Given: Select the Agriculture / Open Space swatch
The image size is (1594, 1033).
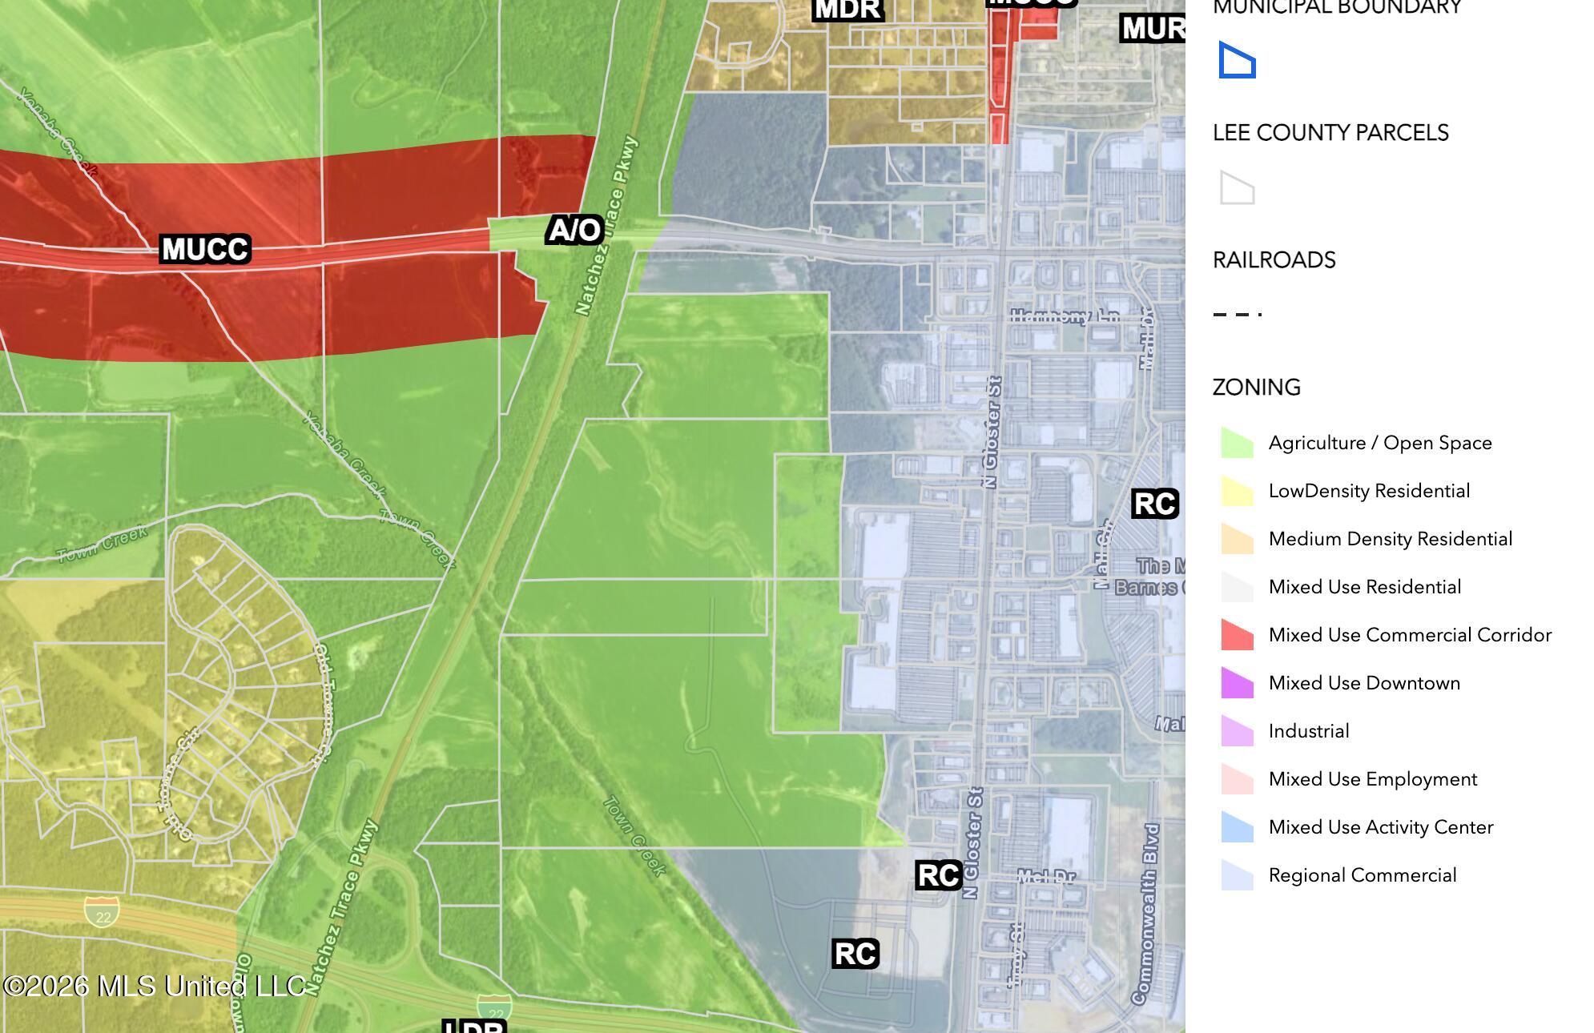Looking at the screenshot, I should 1238,443.
